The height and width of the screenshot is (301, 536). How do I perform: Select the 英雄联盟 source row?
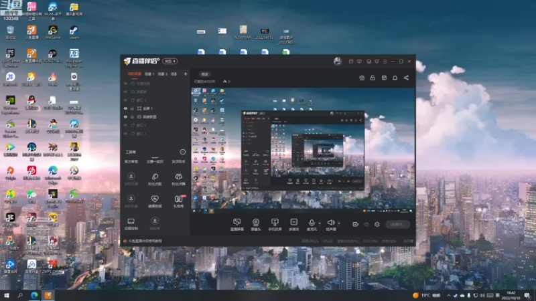(155, 116)
